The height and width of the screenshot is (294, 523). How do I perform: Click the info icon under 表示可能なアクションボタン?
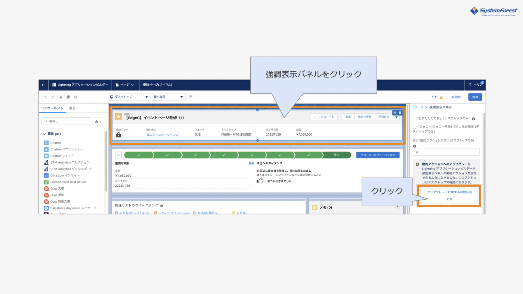pyautogui.click(x=415, y=146)
